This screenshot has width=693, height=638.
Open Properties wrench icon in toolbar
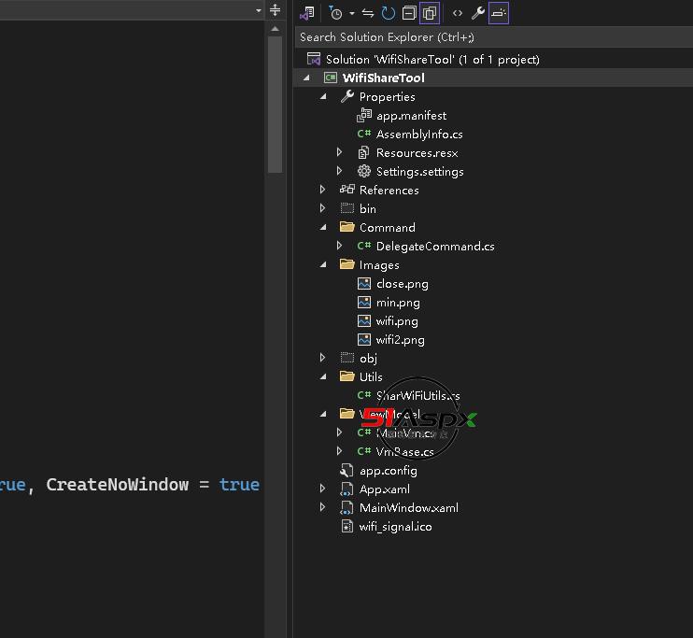[x=478, y=13]
